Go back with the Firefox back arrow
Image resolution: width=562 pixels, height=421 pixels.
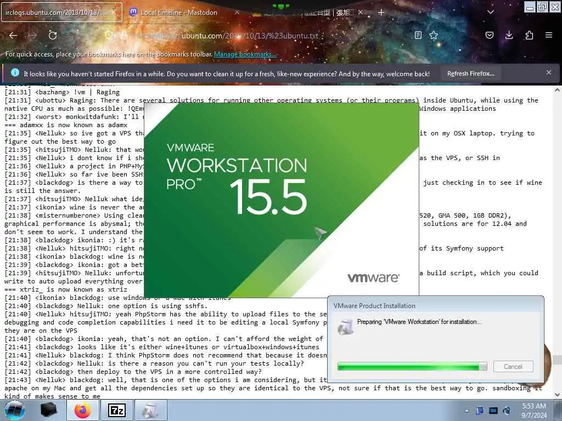[13, 36]
